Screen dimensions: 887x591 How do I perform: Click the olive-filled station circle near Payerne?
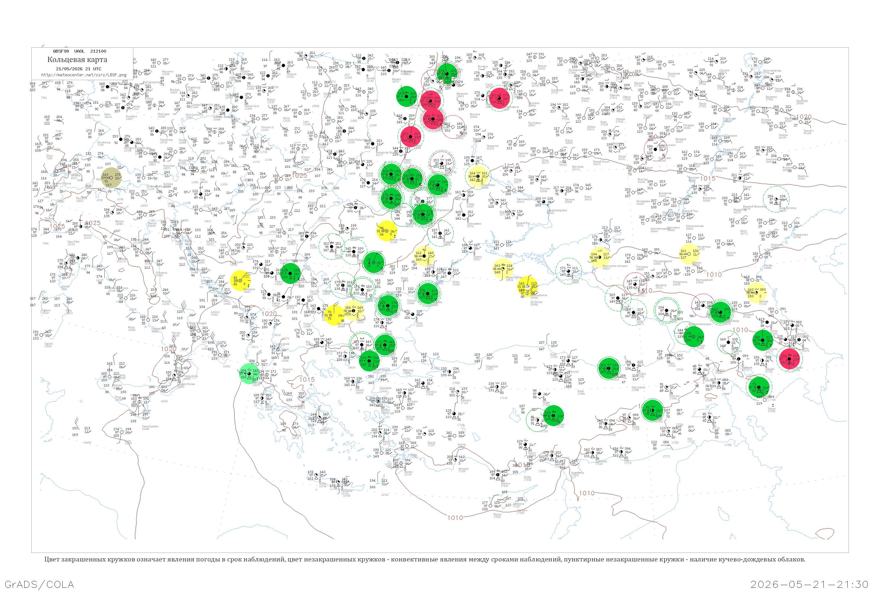[111, 178]
